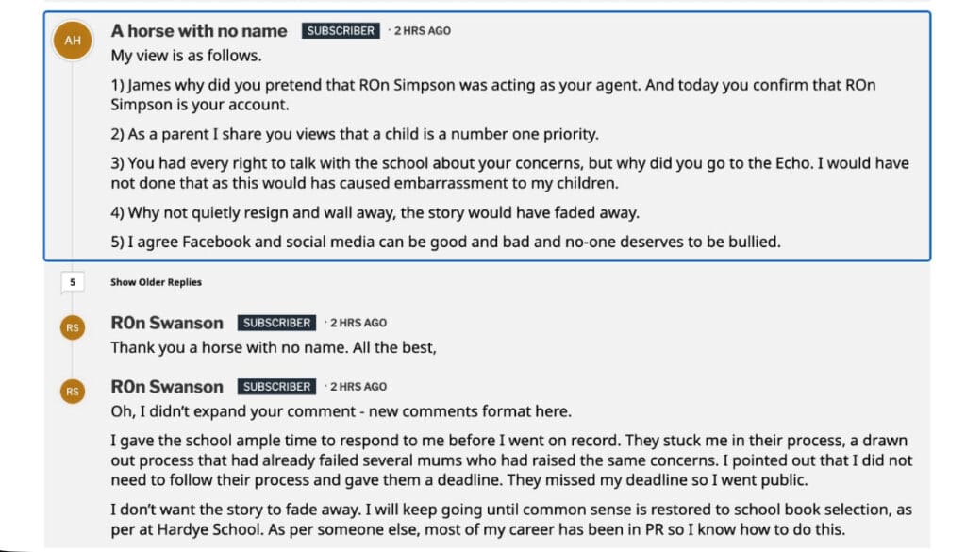Click the SUBSCRIBER badge on the last ROn Swanson reply
Image resolution: width=966 pixels, height=552 pixels.
pos(276,387)
